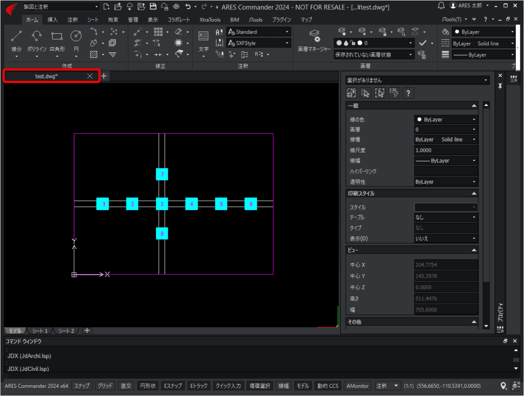Click the pin icon of Properties palette
This screenshot has width=524, height=396.
click(x=500, y=86)
